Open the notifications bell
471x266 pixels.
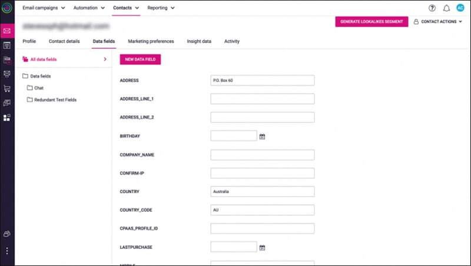click(446, 8)
